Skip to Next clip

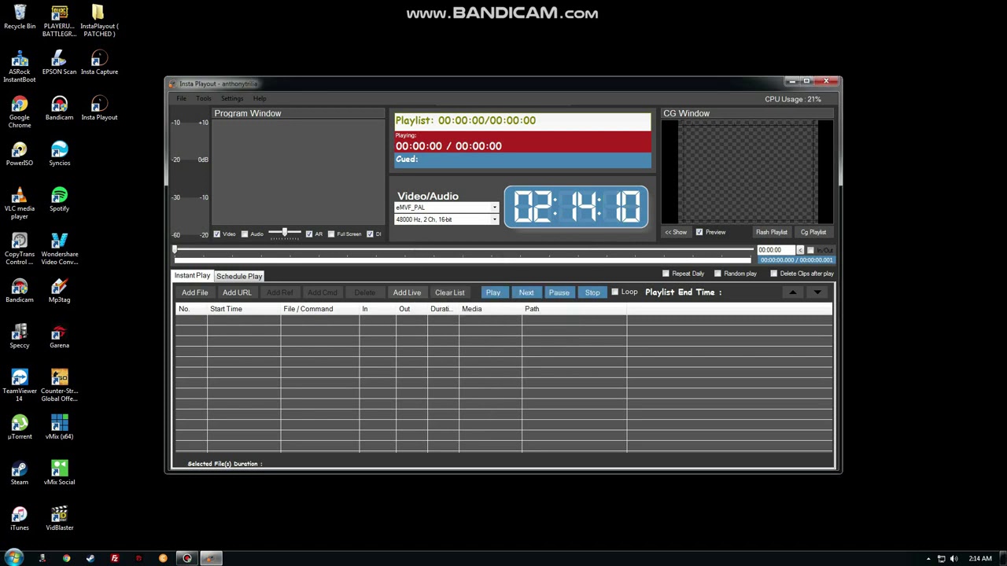click(x=526, y=292)
